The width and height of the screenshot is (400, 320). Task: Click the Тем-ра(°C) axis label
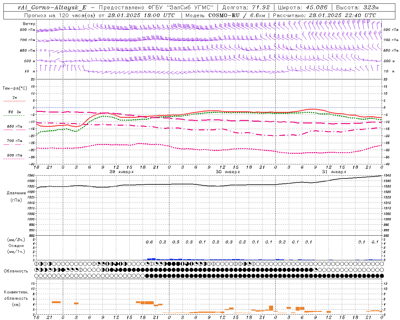click(x=15, y=88)
